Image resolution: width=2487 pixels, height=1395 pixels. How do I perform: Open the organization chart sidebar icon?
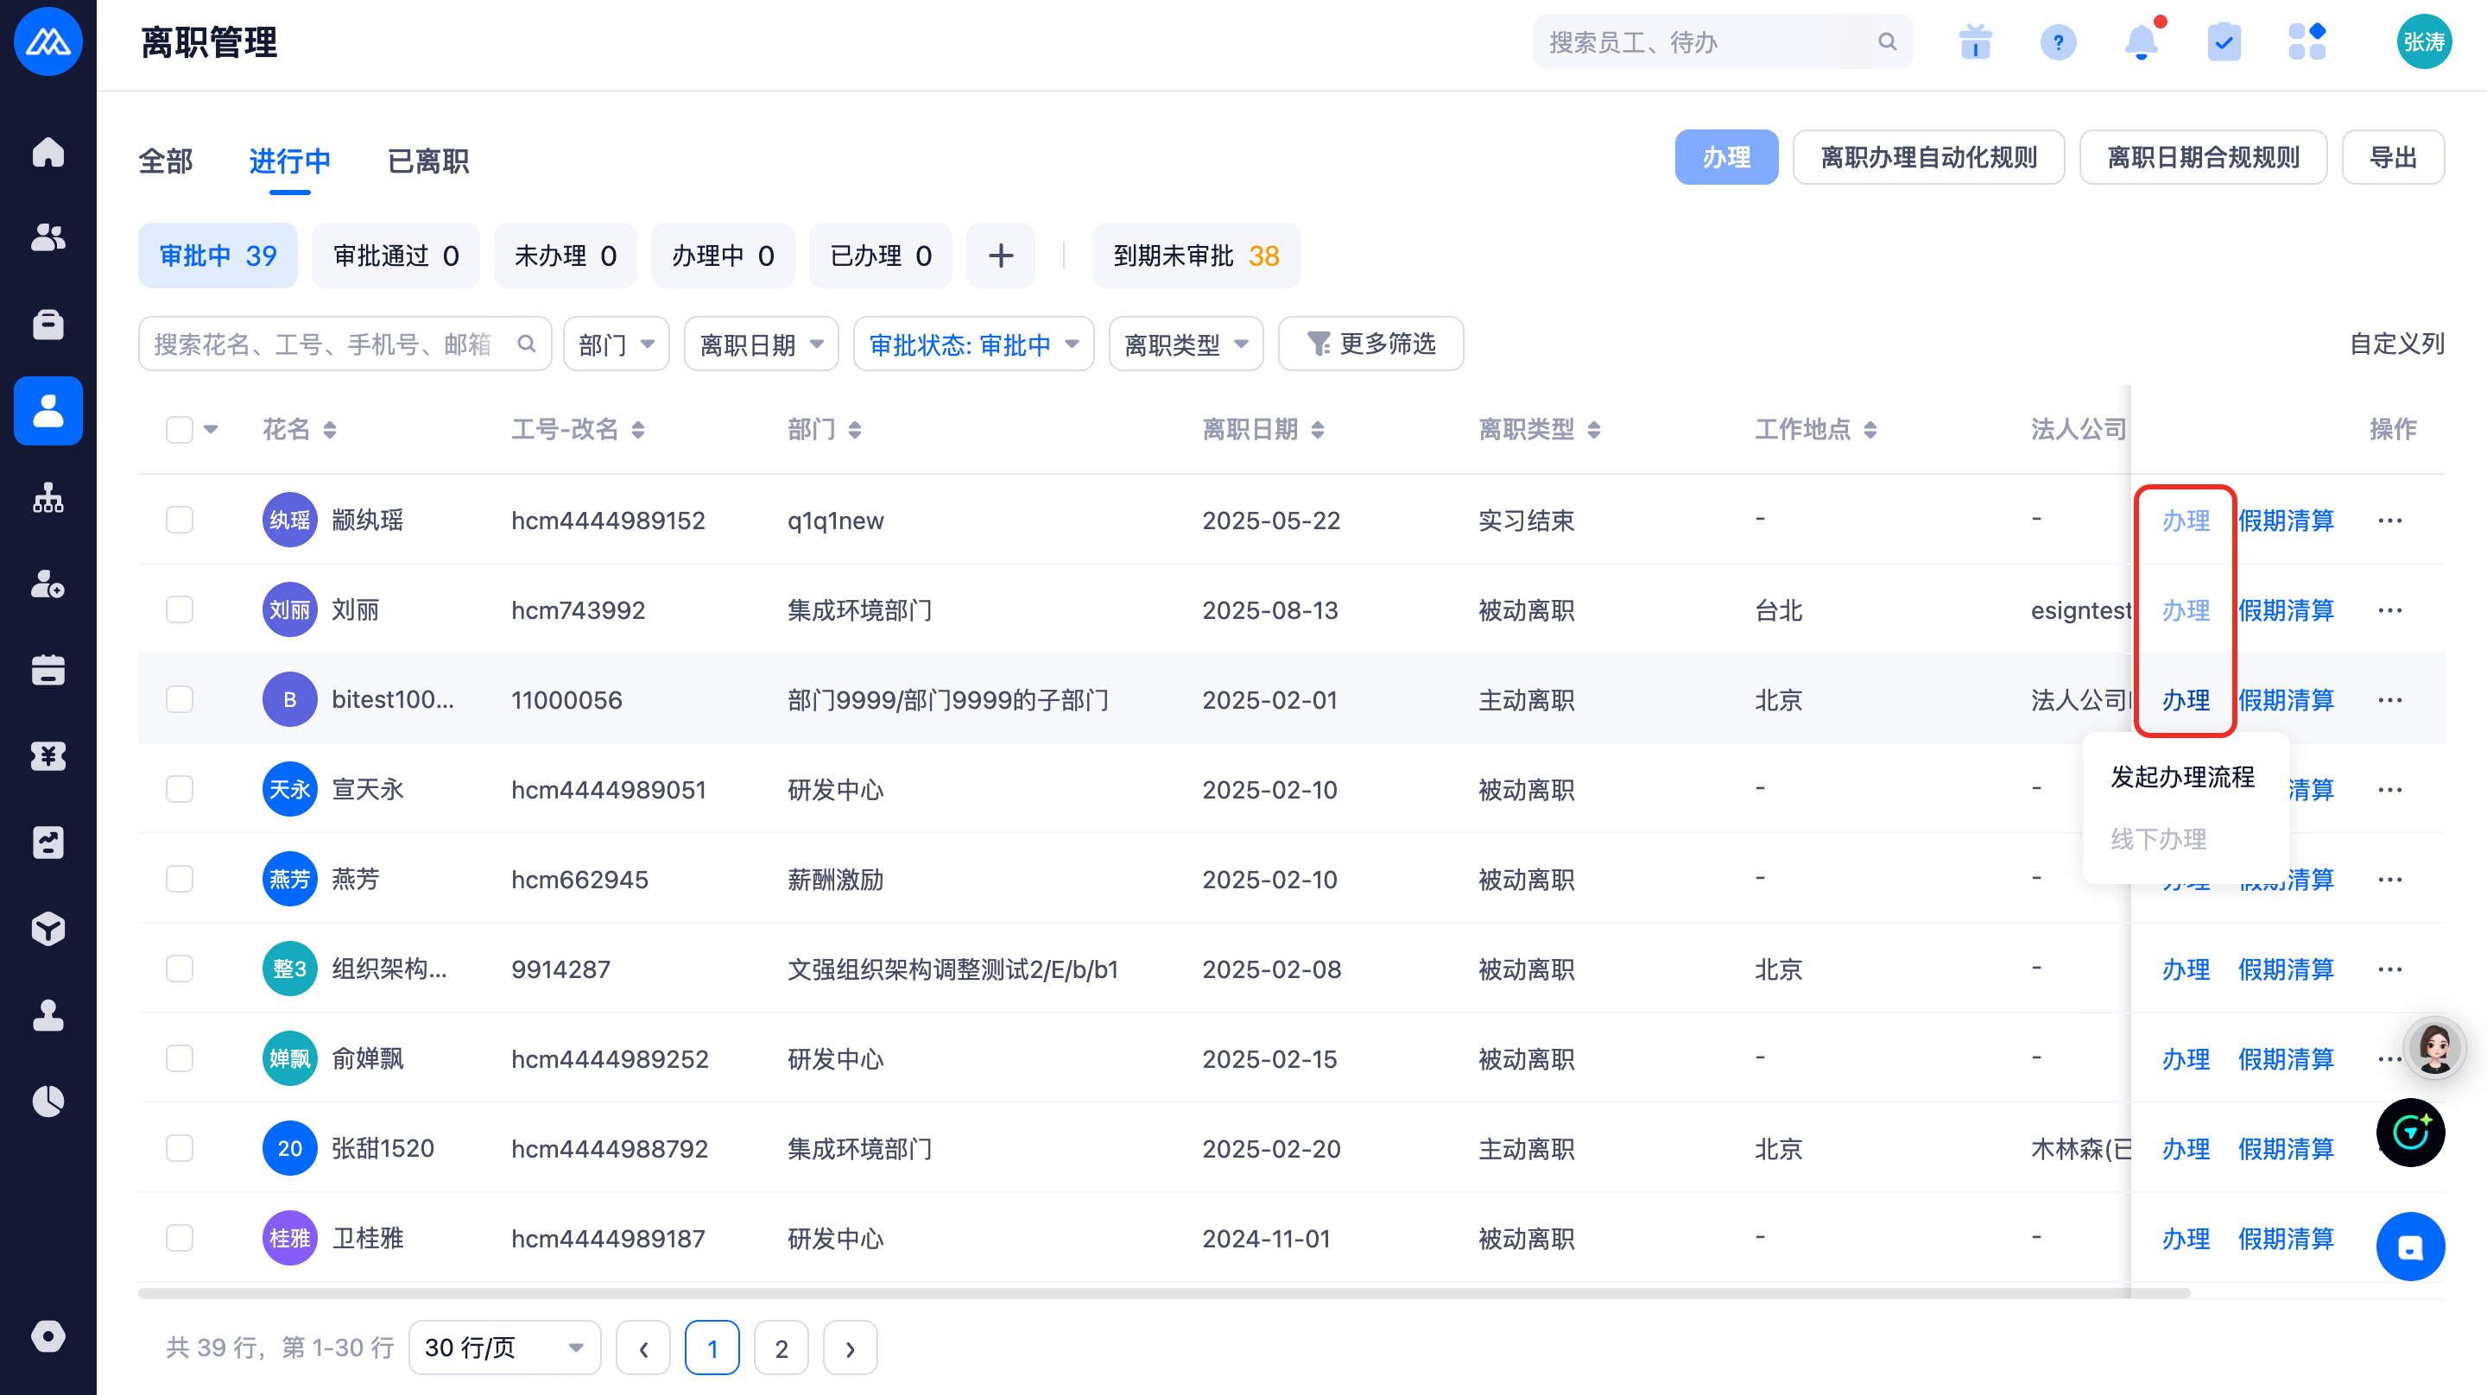point(48,498)
